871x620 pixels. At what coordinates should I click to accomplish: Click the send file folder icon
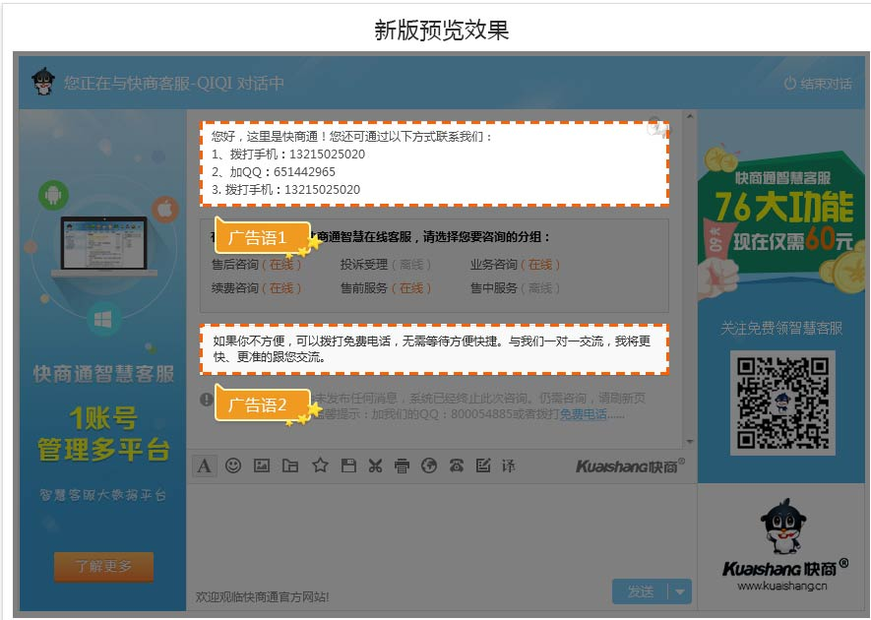coord(290,465)
